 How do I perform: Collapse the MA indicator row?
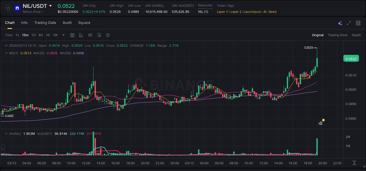point(6,53)
